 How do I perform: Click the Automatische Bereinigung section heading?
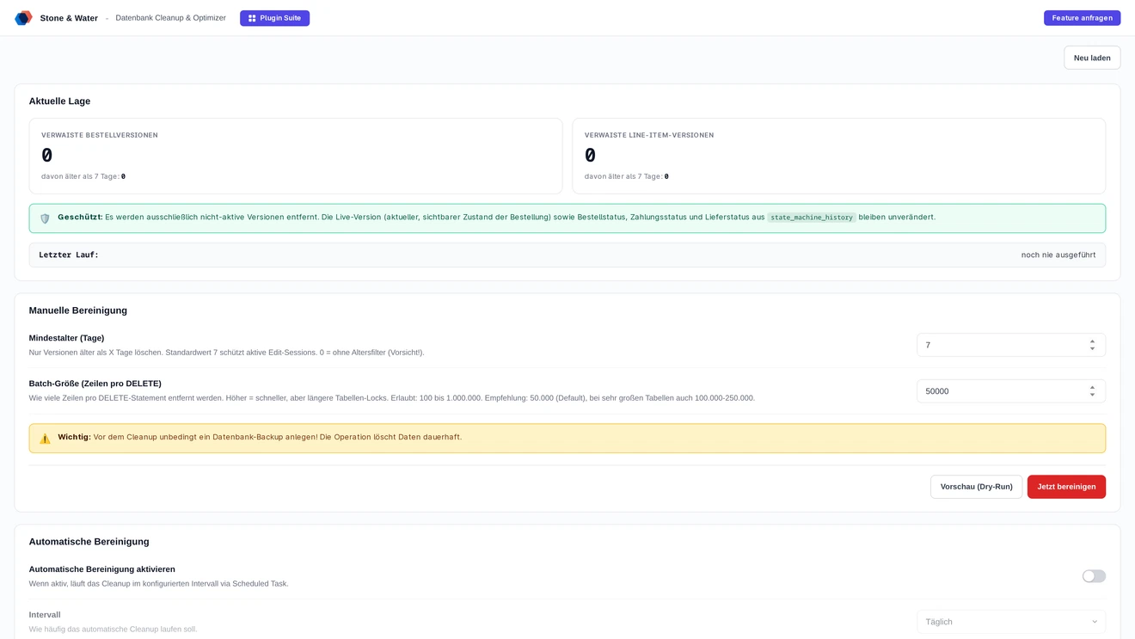point(89,542)
